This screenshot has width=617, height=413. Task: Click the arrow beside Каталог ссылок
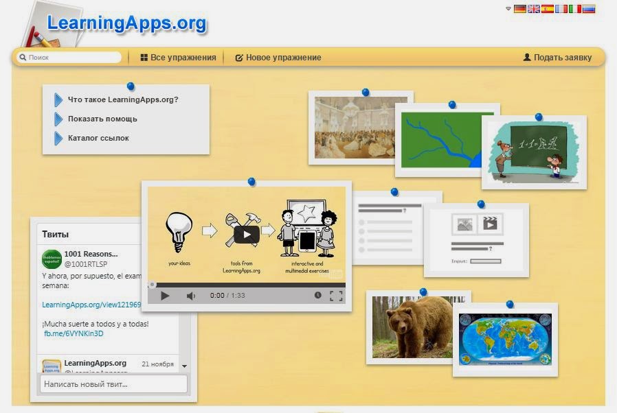[58, 139]
